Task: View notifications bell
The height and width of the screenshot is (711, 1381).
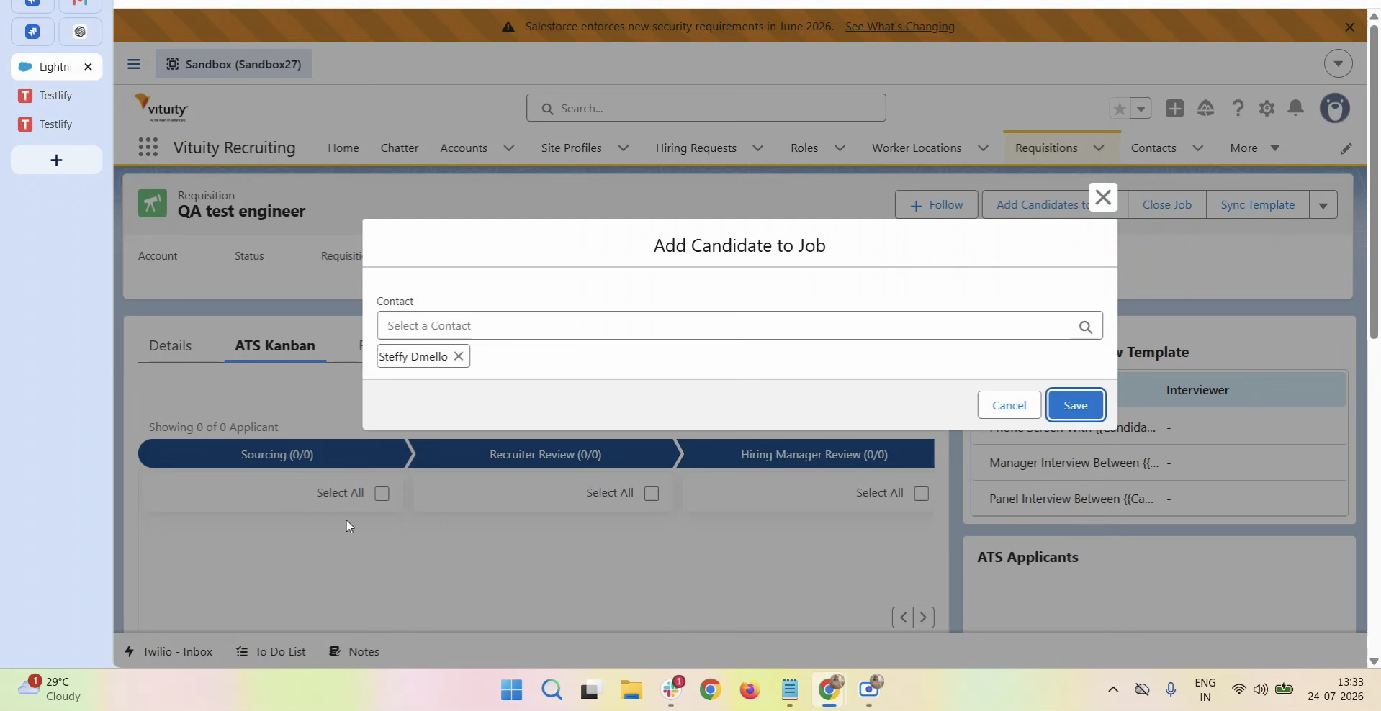Action: pos(1295,108)
